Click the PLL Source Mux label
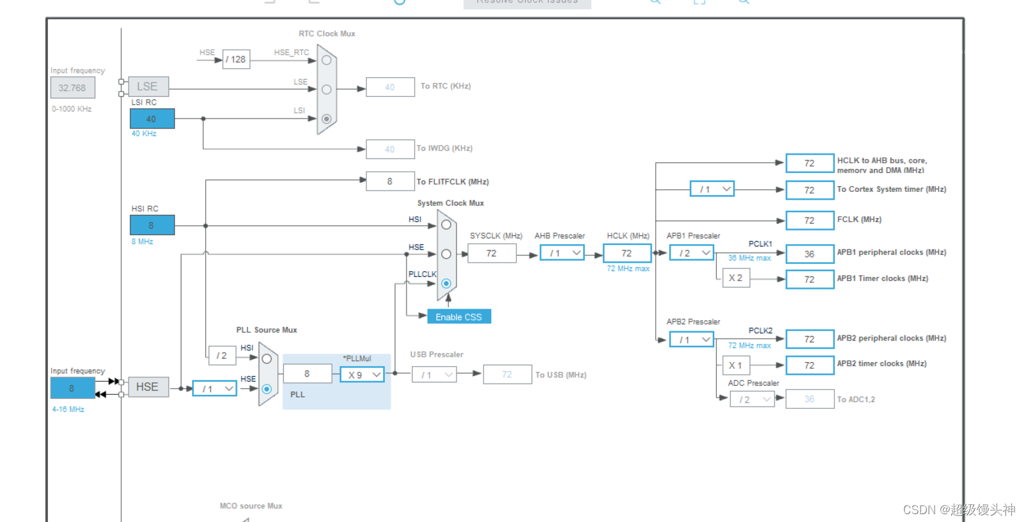 point(267,330)
